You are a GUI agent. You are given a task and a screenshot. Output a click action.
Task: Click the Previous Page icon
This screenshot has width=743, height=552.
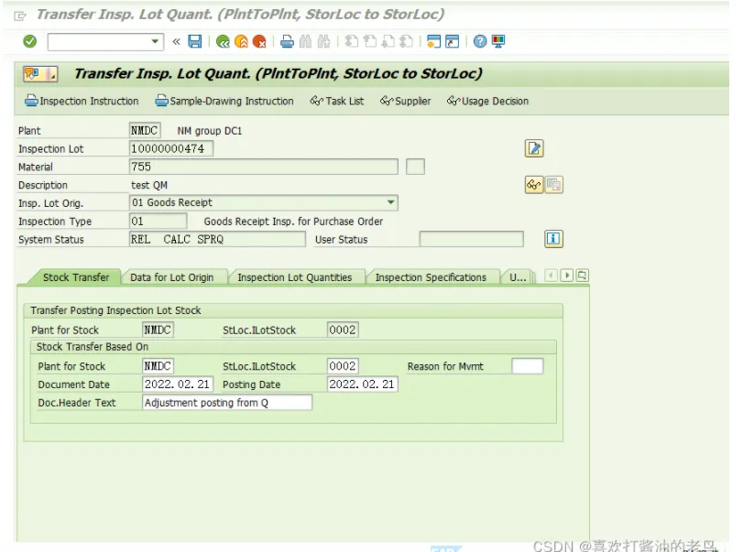pos(369,42)
